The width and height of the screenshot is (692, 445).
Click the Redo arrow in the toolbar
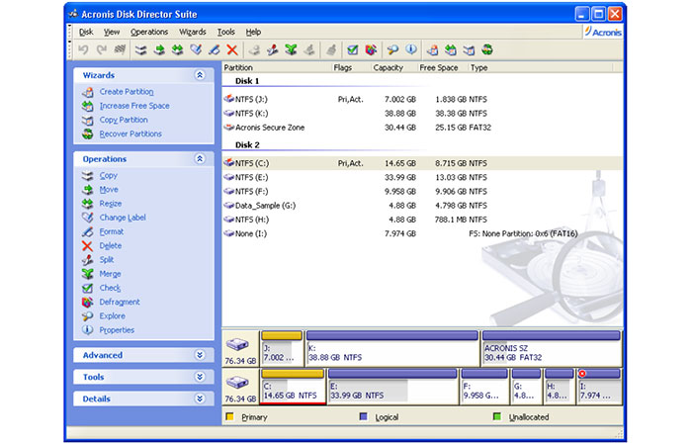coord(102,49)
